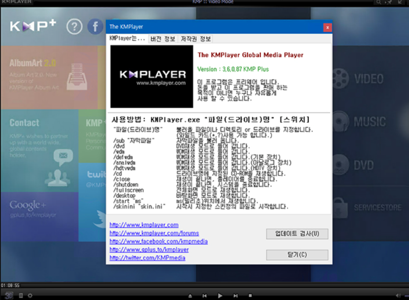Open the help question mark icon
The image size is (409, 300).
(74, 26)
